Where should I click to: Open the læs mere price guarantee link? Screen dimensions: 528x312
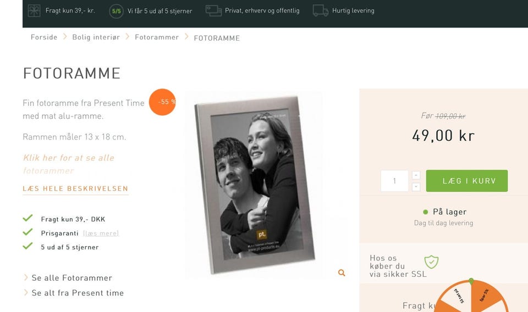pos(101,233)
